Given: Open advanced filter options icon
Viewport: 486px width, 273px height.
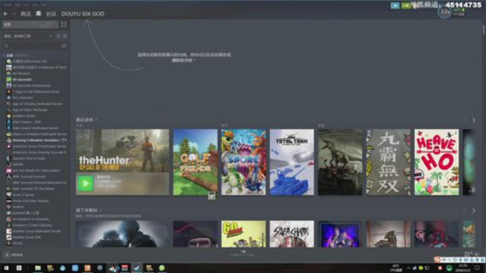Looking at the screenshot, I should 64,45.
